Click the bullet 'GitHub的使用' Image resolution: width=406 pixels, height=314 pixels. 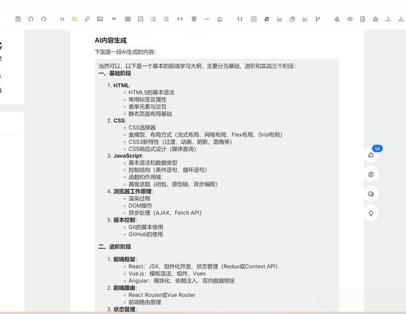146,234
